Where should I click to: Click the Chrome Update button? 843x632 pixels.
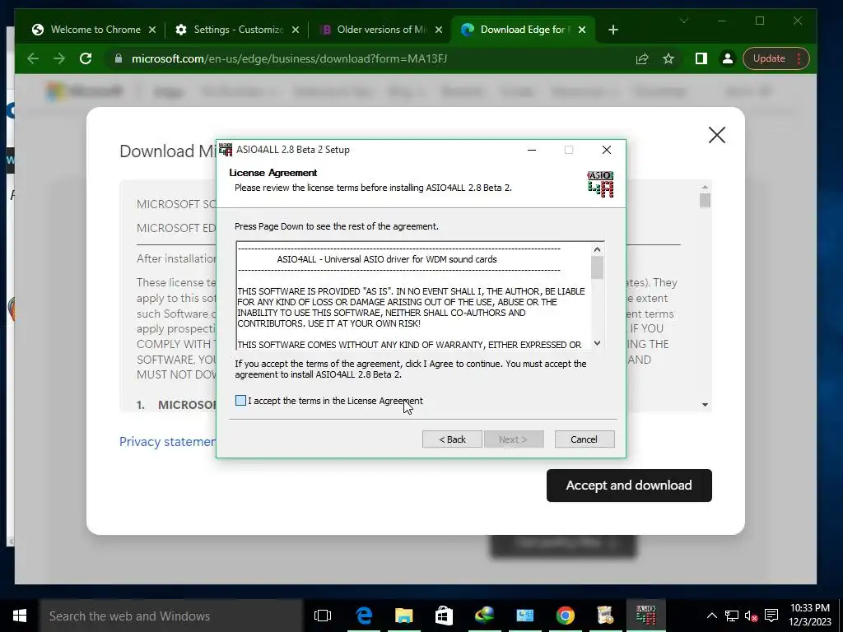click(769, 58)
